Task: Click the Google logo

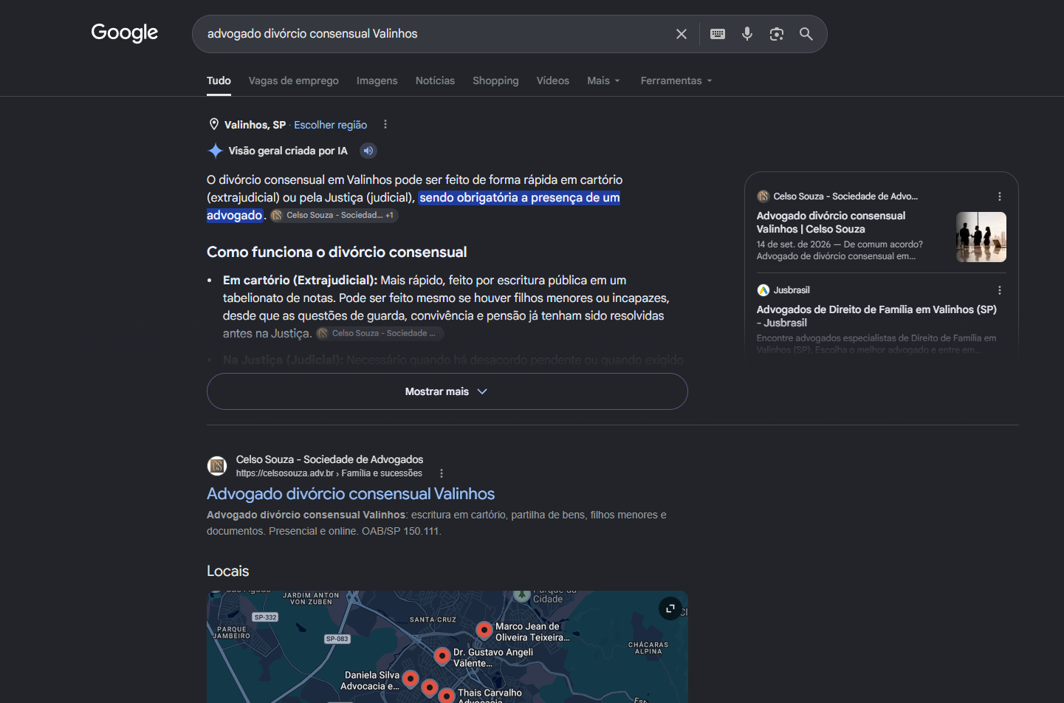Action: pos(125,33)
